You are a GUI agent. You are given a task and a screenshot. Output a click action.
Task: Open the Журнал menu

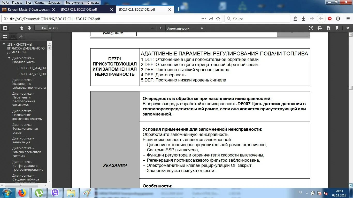pos(39,3)
